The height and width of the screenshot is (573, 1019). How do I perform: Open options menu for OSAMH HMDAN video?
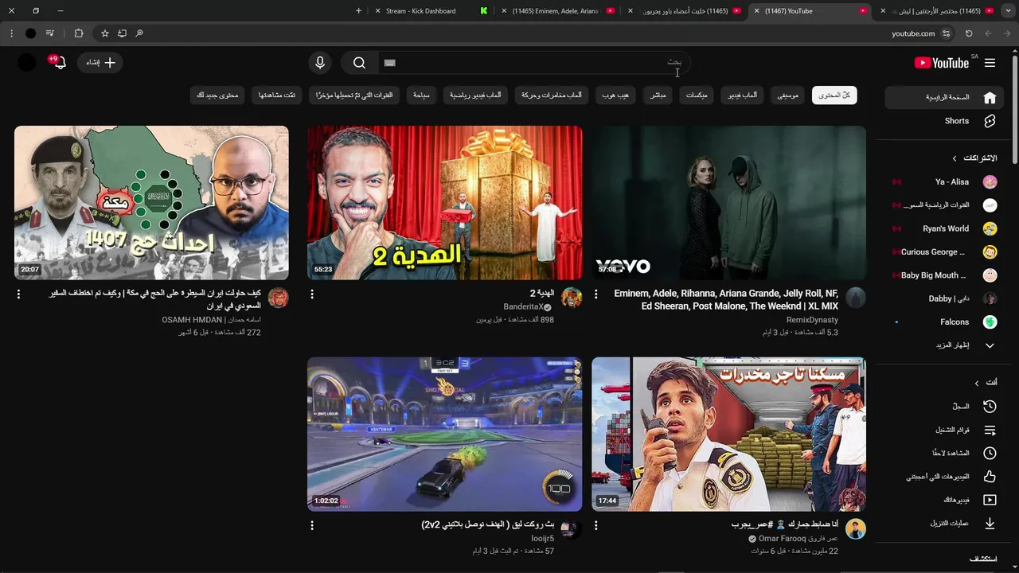[x=19, y=294]
